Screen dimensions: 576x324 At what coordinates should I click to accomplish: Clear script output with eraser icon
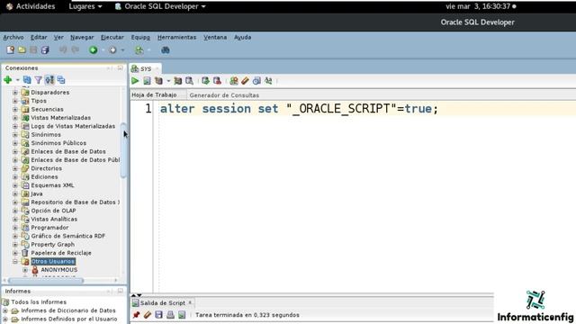tap(148, 315)
